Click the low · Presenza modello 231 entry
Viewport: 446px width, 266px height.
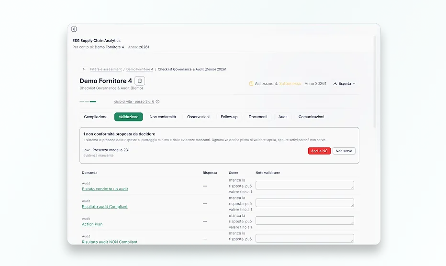pos(106,150)
